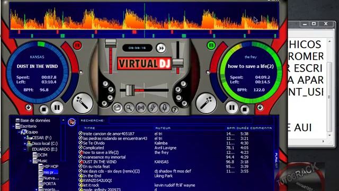
Task: Collapse the Music folder node
Action: (x=31, y=161)
